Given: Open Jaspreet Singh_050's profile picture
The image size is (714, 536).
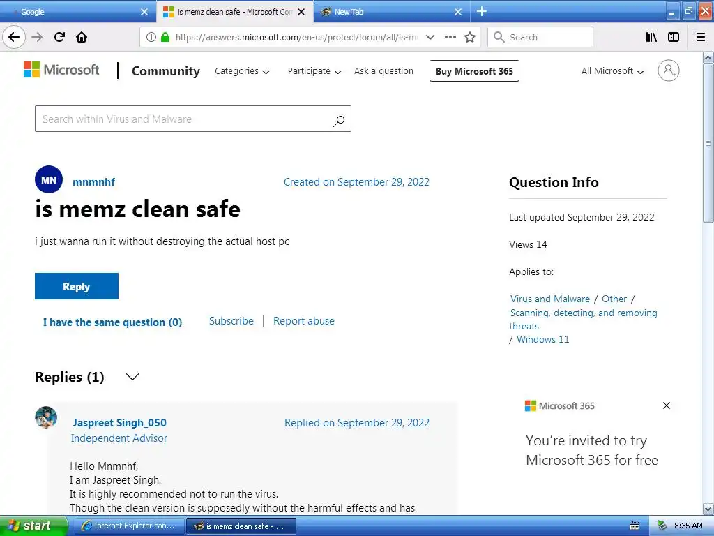Looking at the screenshot, I should 46,417.
